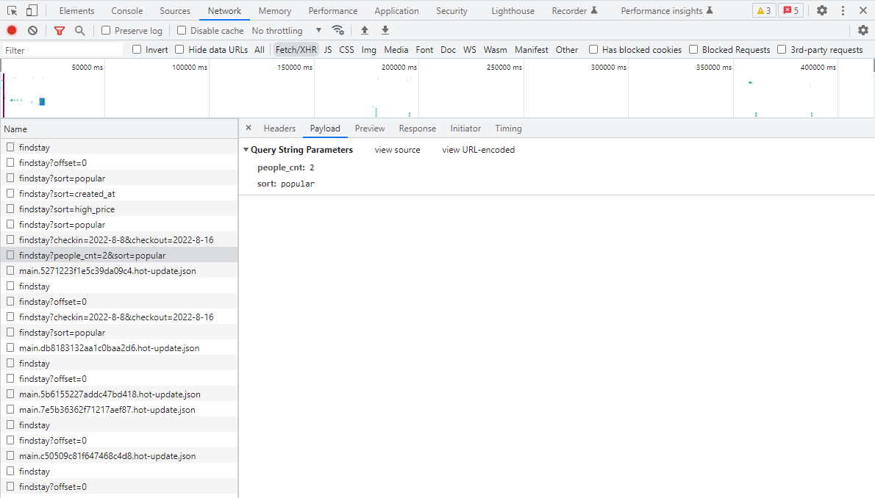875x498 pixels.
Task: Open the Memory panel
Action: pos(274,10)
